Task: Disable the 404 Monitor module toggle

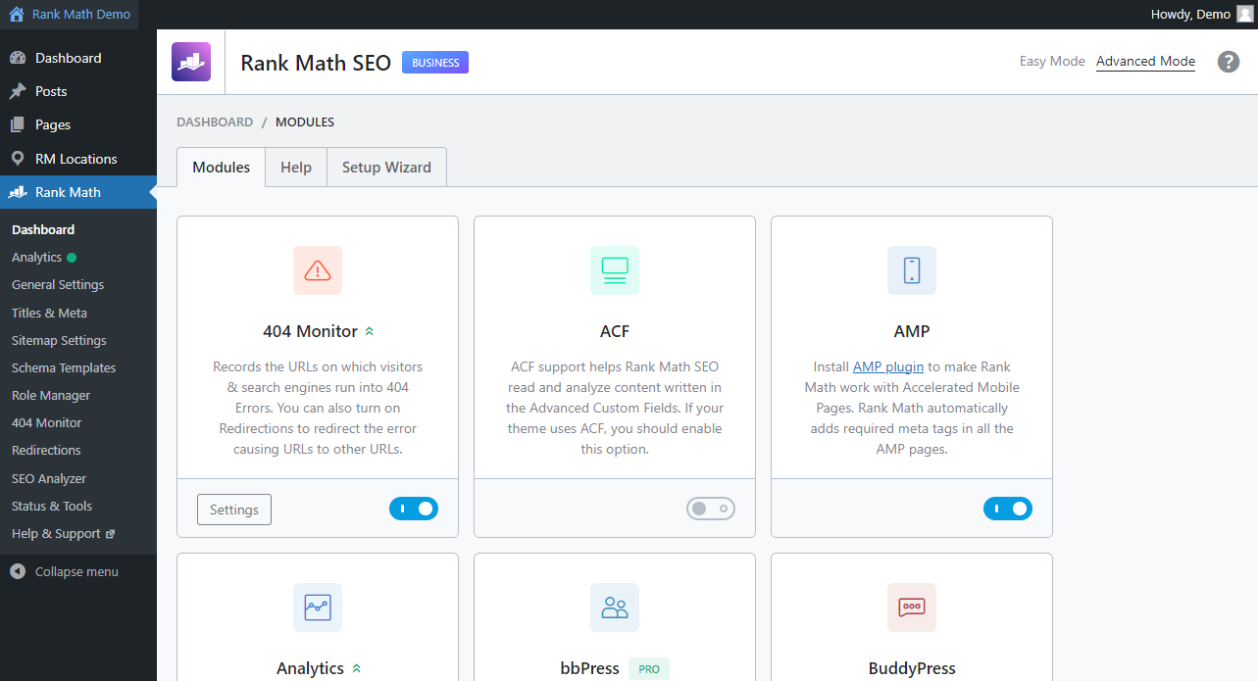Action: (x=414, y=509)
